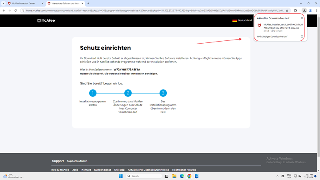Open Vollständiger Downloadverlauf link
This screenshot has height=180, width=320.
coord(272,36)
